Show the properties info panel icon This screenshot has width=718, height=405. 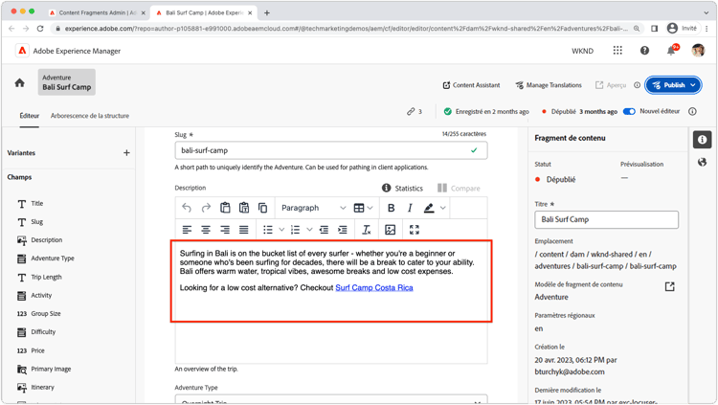click(x=702, y=140)
